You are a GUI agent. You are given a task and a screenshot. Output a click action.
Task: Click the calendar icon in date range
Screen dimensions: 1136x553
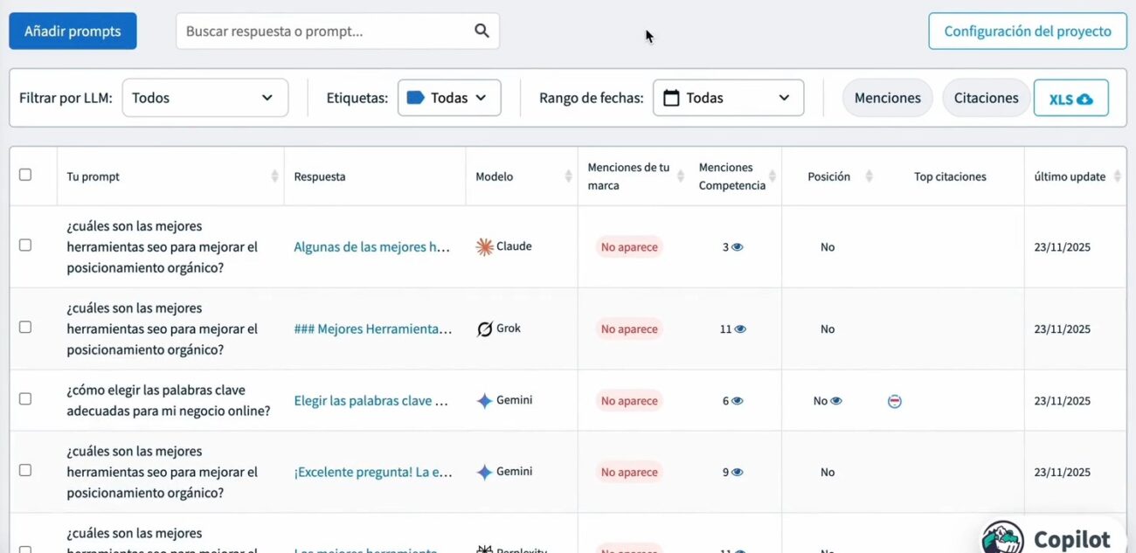coord(671,98)
